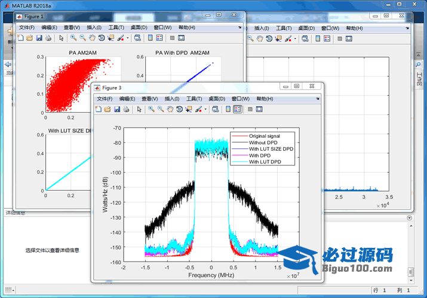Insert Colorbar icon in Figure 1 toolbar

[x=150, y=38]
